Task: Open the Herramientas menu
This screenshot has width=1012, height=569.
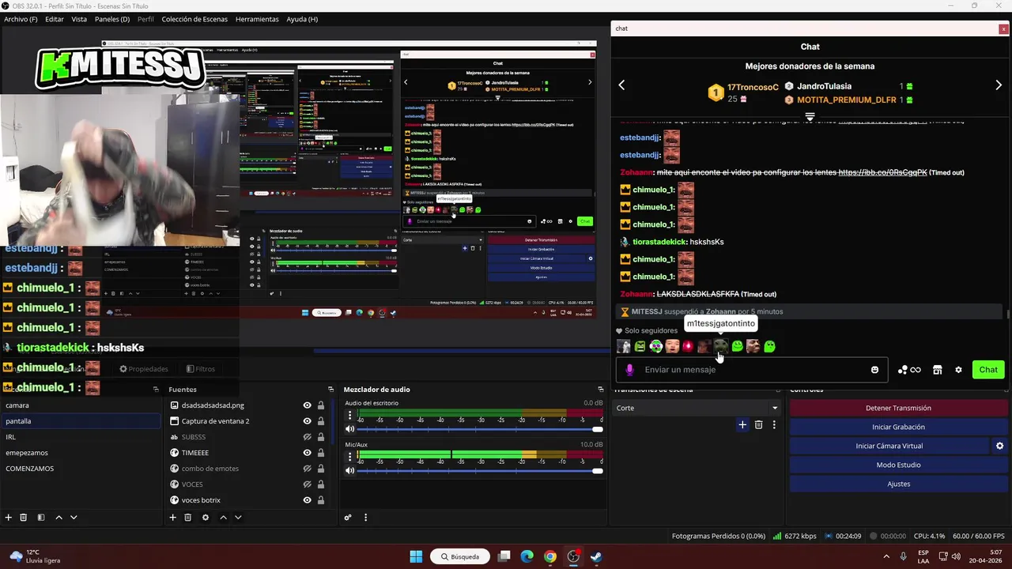Action: [x=257, y=19]
